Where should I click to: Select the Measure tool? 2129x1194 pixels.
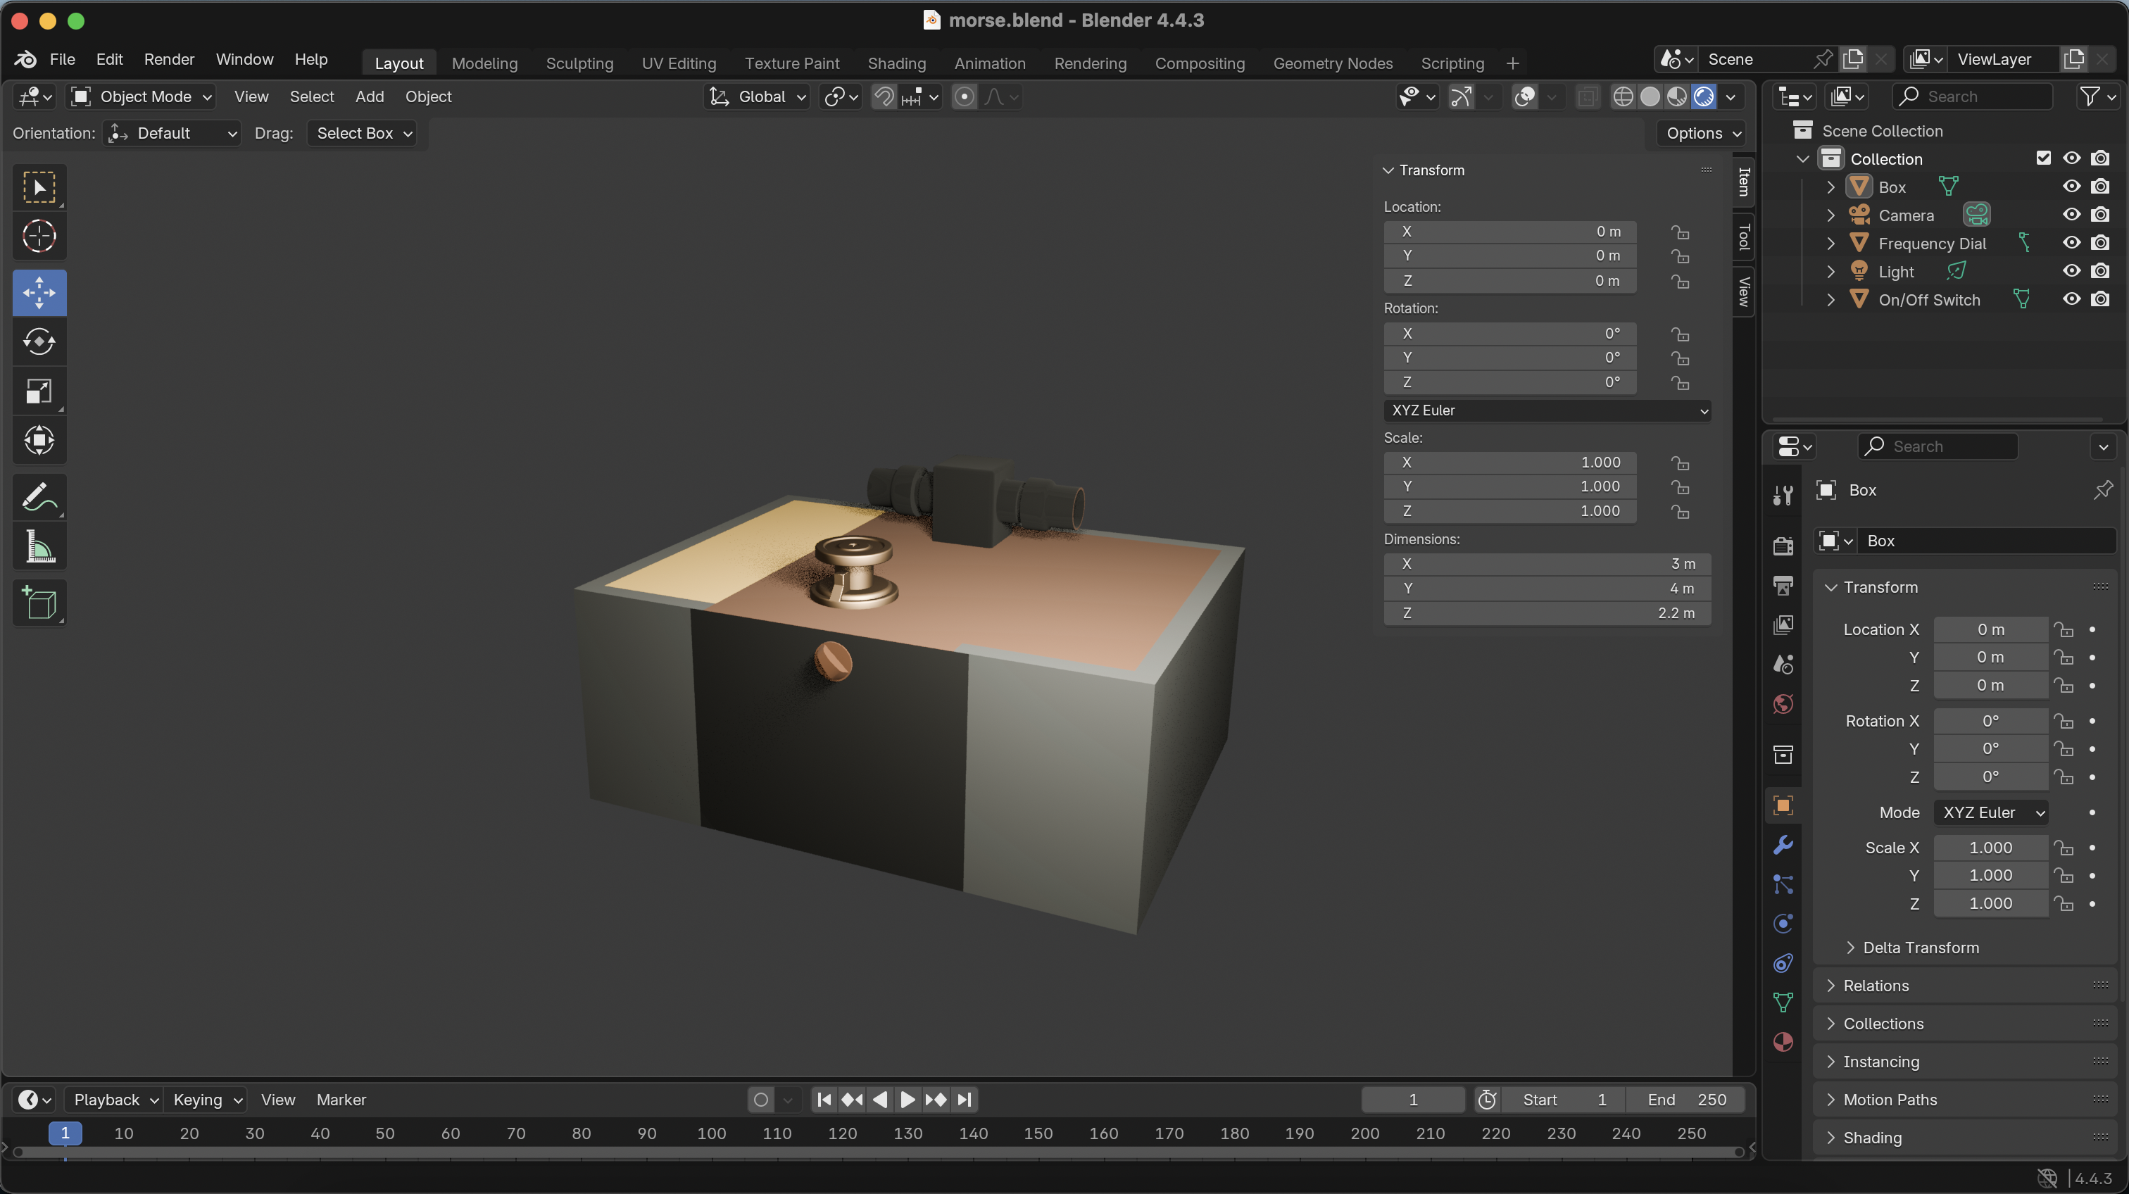(x=39, y=546)
